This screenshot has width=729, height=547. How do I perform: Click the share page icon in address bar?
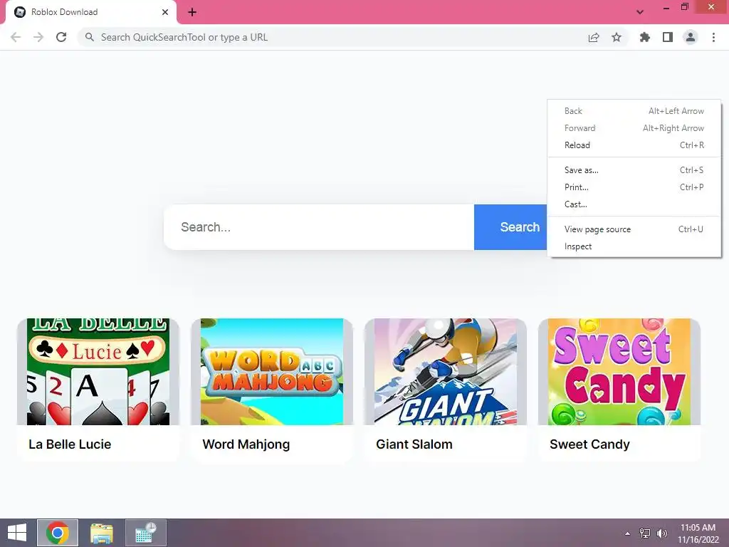(x=594, y=37)
